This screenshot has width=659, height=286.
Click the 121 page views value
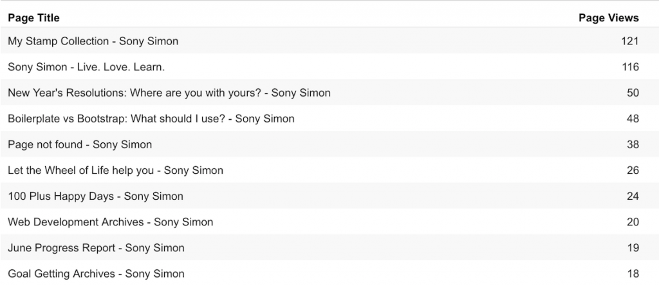click(630, 41)
